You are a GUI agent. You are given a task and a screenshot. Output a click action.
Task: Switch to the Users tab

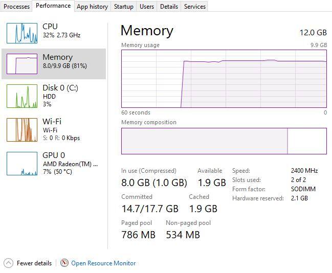click(147, 7)
